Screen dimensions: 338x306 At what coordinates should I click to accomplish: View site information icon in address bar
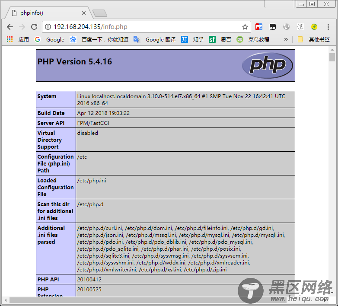pos(48,27)
